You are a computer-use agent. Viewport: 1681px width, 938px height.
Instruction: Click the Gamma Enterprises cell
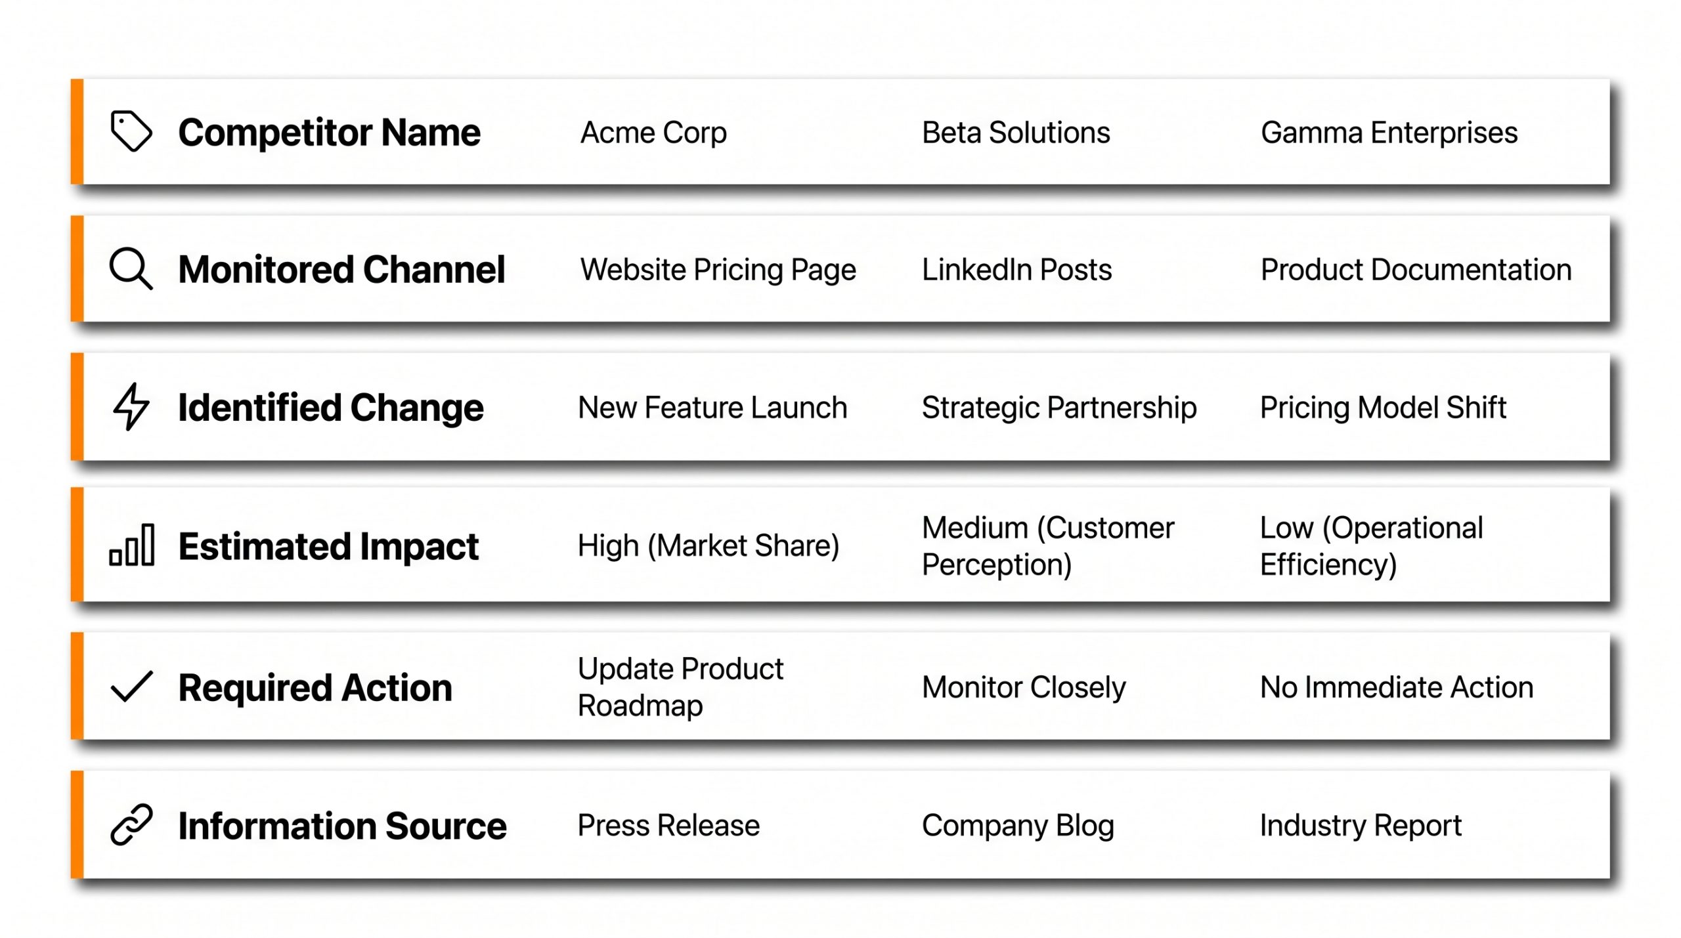[x=1389, y=133]
